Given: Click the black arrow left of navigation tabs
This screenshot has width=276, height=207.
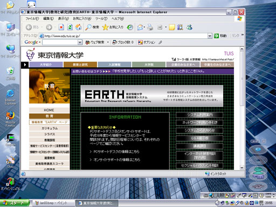Looking at the screenshot, I should [25, 65].
